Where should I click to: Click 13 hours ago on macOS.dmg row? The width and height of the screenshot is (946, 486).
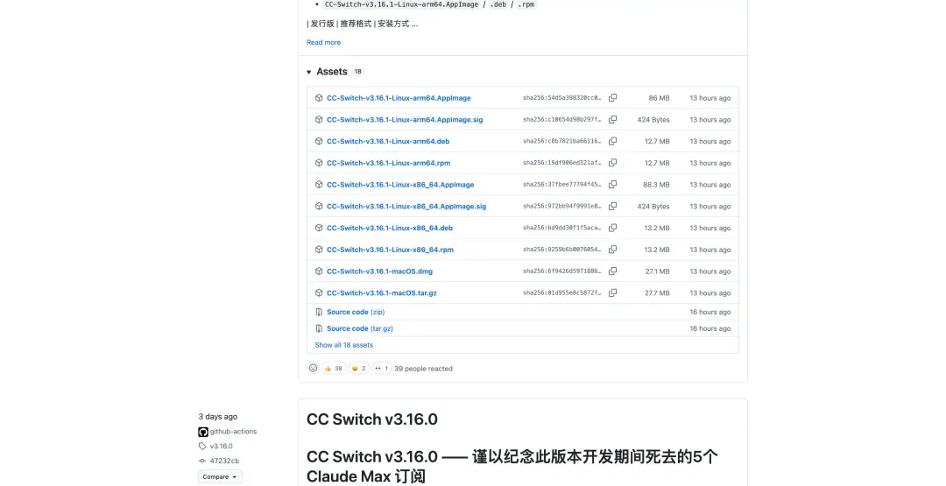[710, 271]
